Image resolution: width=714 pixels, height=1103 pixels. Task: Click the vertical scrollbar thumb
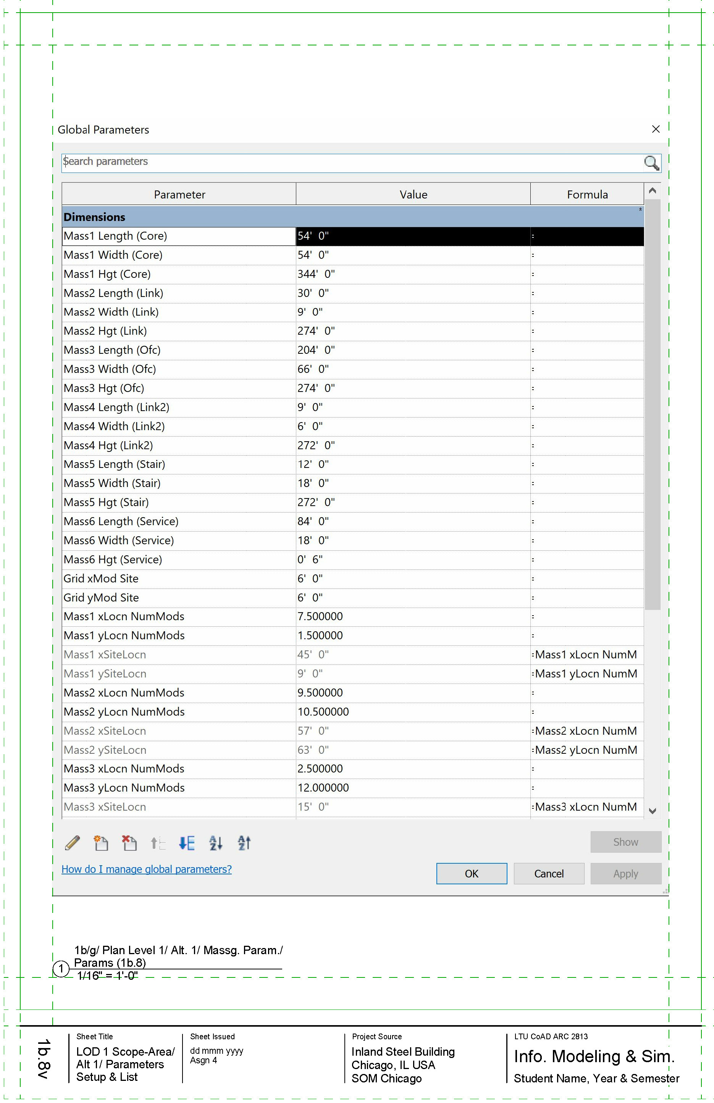click(652, 404)
